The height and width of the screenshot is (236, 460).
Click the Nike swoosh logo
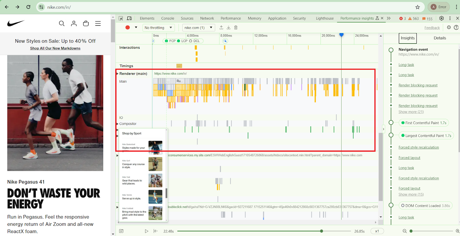(16, 23)
